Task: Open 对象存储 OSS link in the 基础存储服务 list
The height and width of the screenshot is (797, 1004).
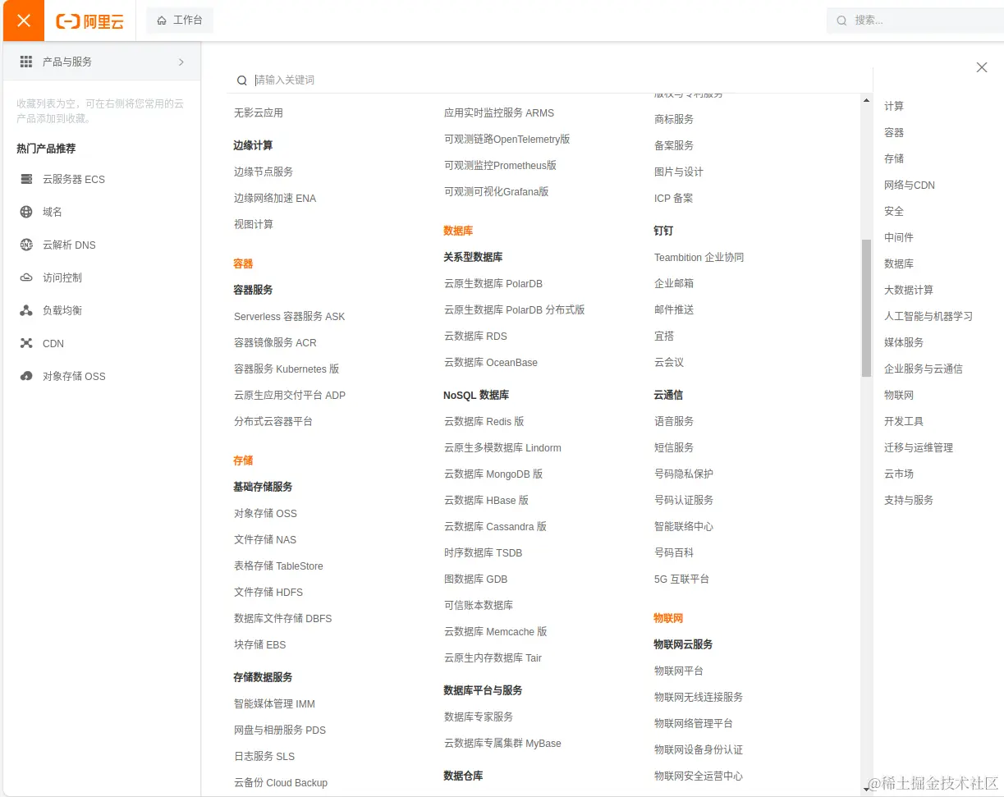Action: pos(265,513)
